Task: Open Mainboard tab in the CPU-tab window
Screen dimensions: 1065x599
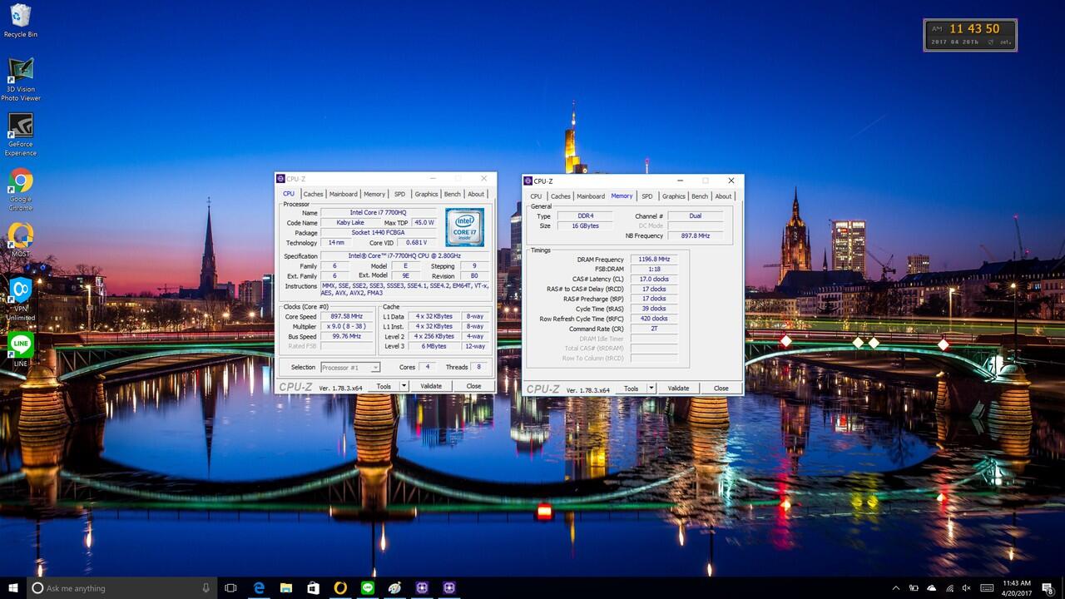Action: pos(343,194)
